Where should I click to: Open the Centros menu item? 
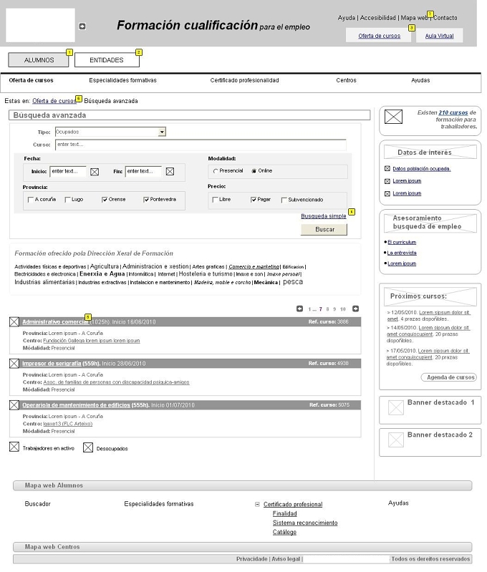(x=346, y=80)
